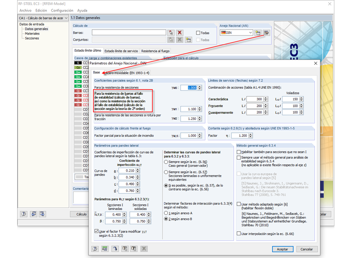
Task: Select Si es posible, según la ec. (6.57) radio
Action: point(166,185)
